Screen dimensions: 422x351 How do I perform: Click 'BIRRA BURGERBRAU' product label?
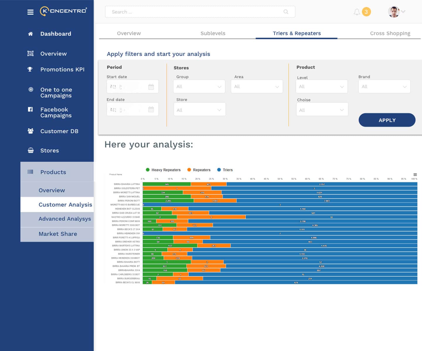pos(128,278)
